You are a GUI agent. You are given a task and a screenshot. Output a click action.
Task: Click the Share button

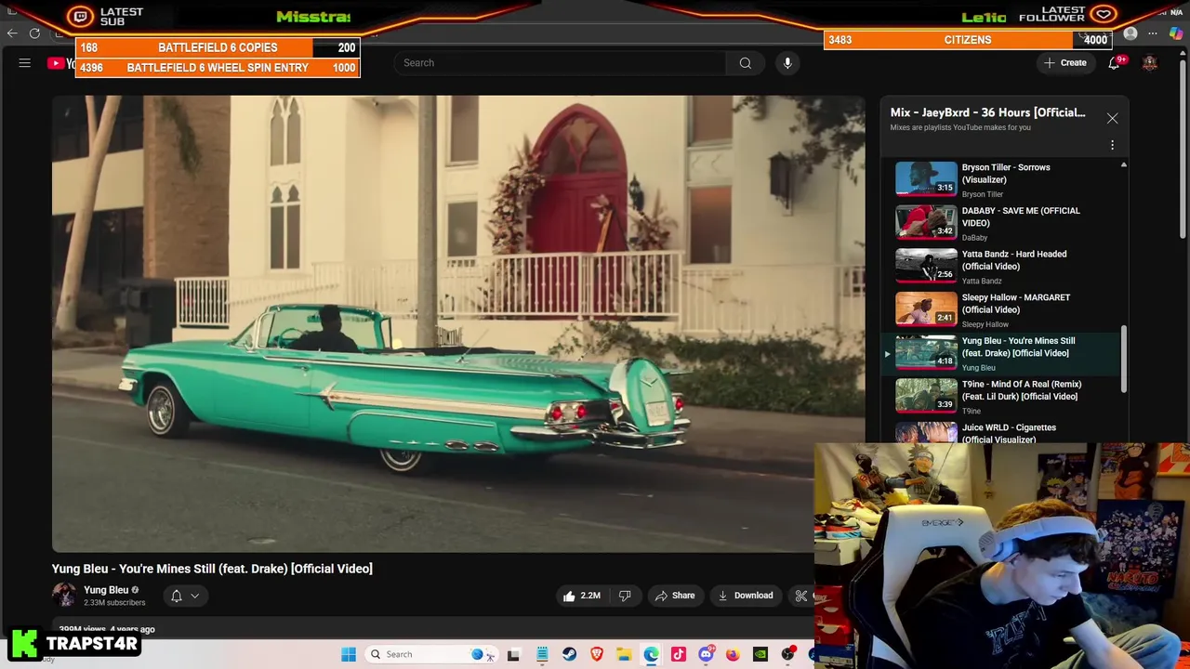click(674, 596)
